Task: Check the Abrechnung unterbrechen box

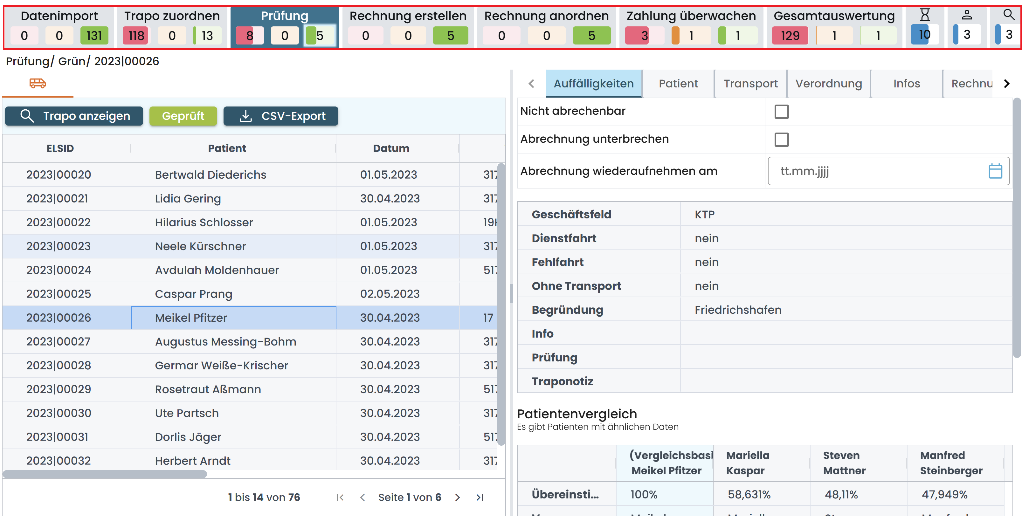Action: click(x=782, y=139)
